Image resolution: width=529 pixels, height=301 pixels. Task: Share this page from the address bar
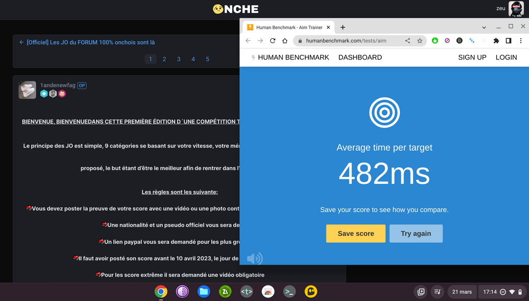point(408,41)
